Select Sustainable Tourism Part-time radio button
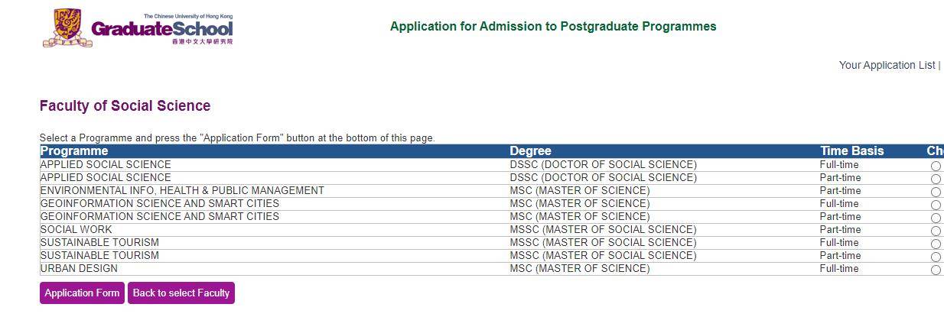Screen dimensions: 944x330 [936, 257]
